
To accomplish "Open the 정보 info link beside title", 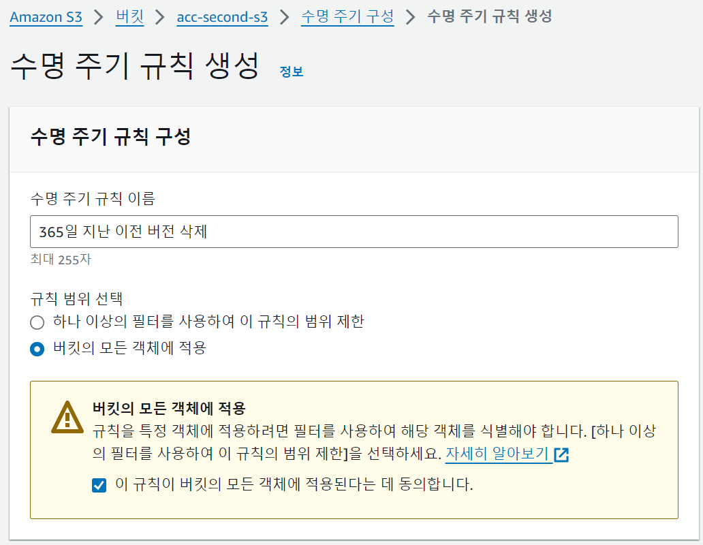I will [292, 72].
